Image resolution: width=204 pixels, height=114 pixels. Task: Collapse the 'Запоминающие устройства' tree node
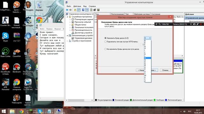pos(67,35)
